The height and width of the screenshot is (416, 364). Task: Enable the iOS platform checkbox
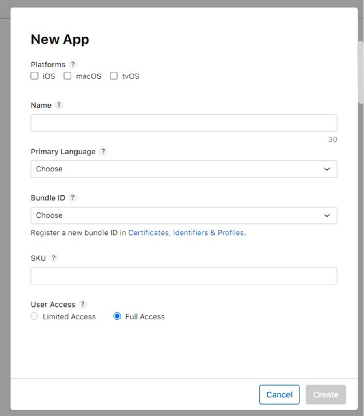tap(34, 76)
